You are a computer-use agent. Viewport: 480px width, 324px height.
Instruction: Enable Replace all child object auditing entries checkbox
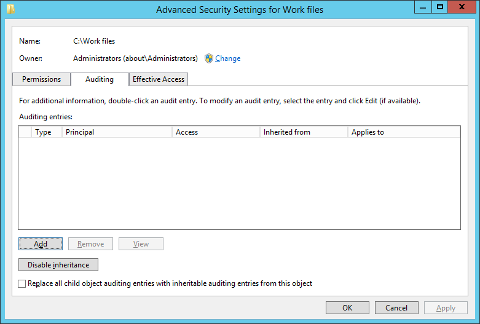point(22,283)
